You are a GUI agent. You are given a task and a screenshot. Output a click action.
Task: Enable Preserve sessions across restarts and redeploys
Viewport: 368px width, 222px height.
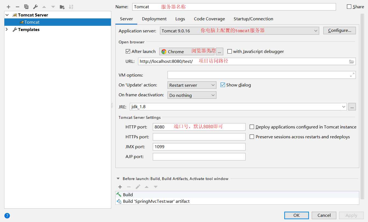(252, 137)
